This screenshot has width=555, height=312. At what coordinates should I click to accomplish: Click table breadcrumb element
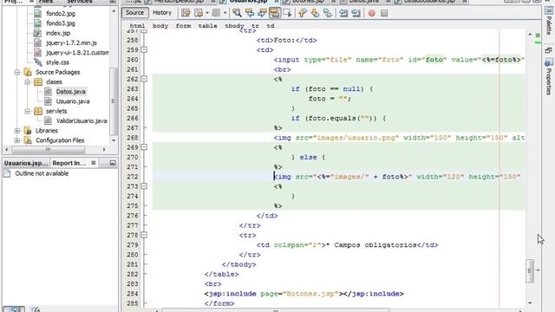(207, 26)
